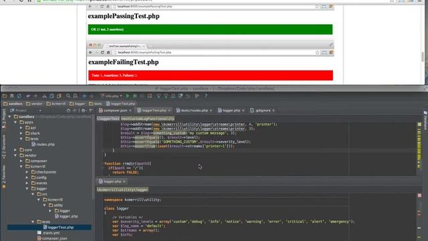Viewport: 428px width, 241px height.
Task: Click the Find magnifier icon
Action: (68, 96)
